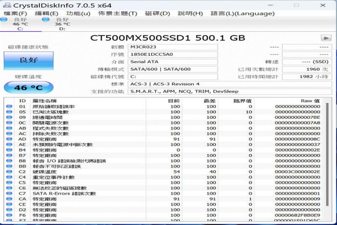Click the 46 °C temperature indicator
The image size is (337, 225).
click(29, 88)
